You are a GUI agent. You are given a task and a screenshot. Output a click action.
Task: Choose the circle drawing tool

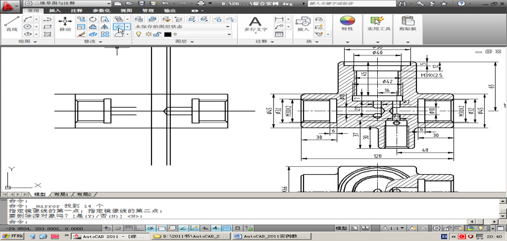28,27
